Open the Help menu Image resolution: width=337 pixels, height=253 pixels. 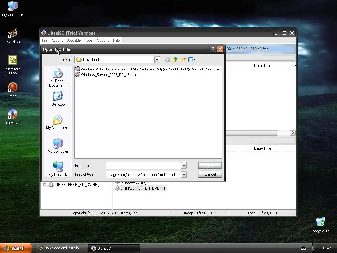coord(116,40)
